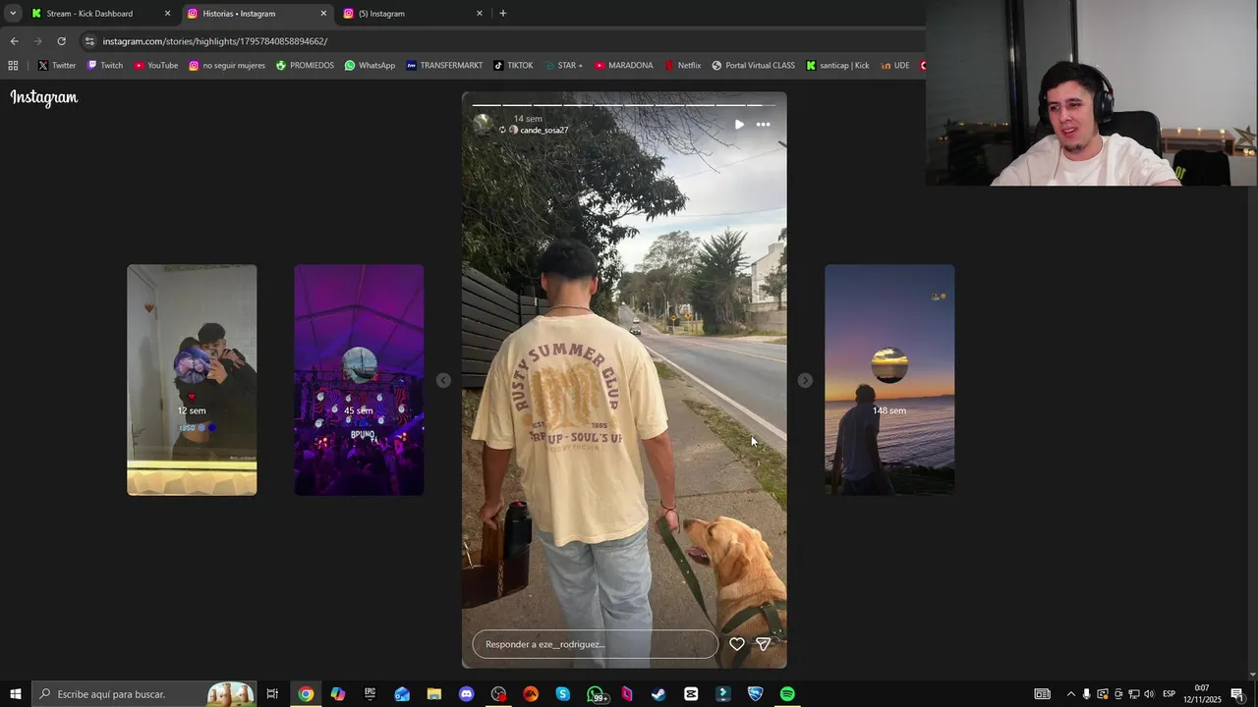Open Task View on the taskbar

pyautogui.click(x=272, y=694)
